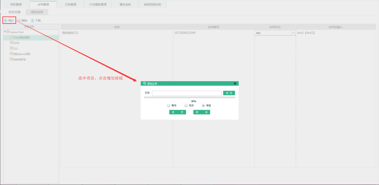Switch to the 项目范围 sub-tab
The image size is (379, 185).
15,12
